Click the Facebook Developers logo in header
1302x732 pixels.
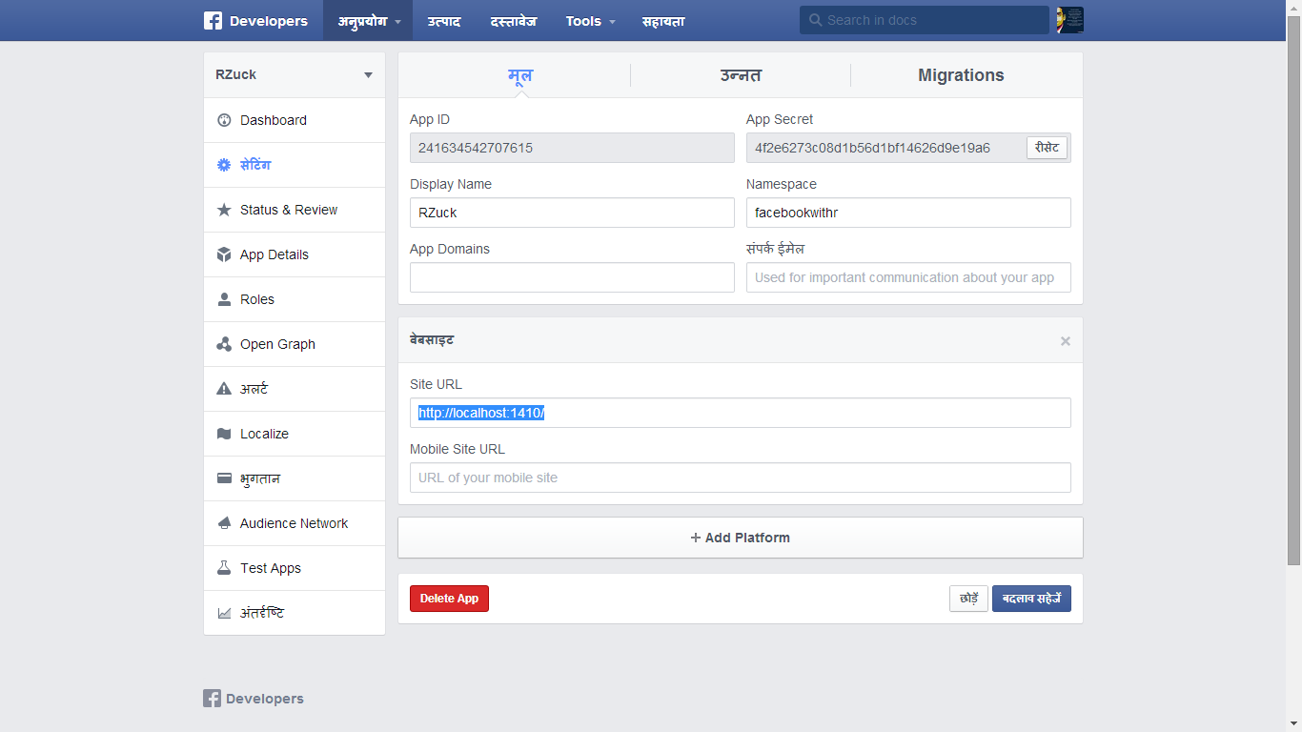[x=255, y=21]
